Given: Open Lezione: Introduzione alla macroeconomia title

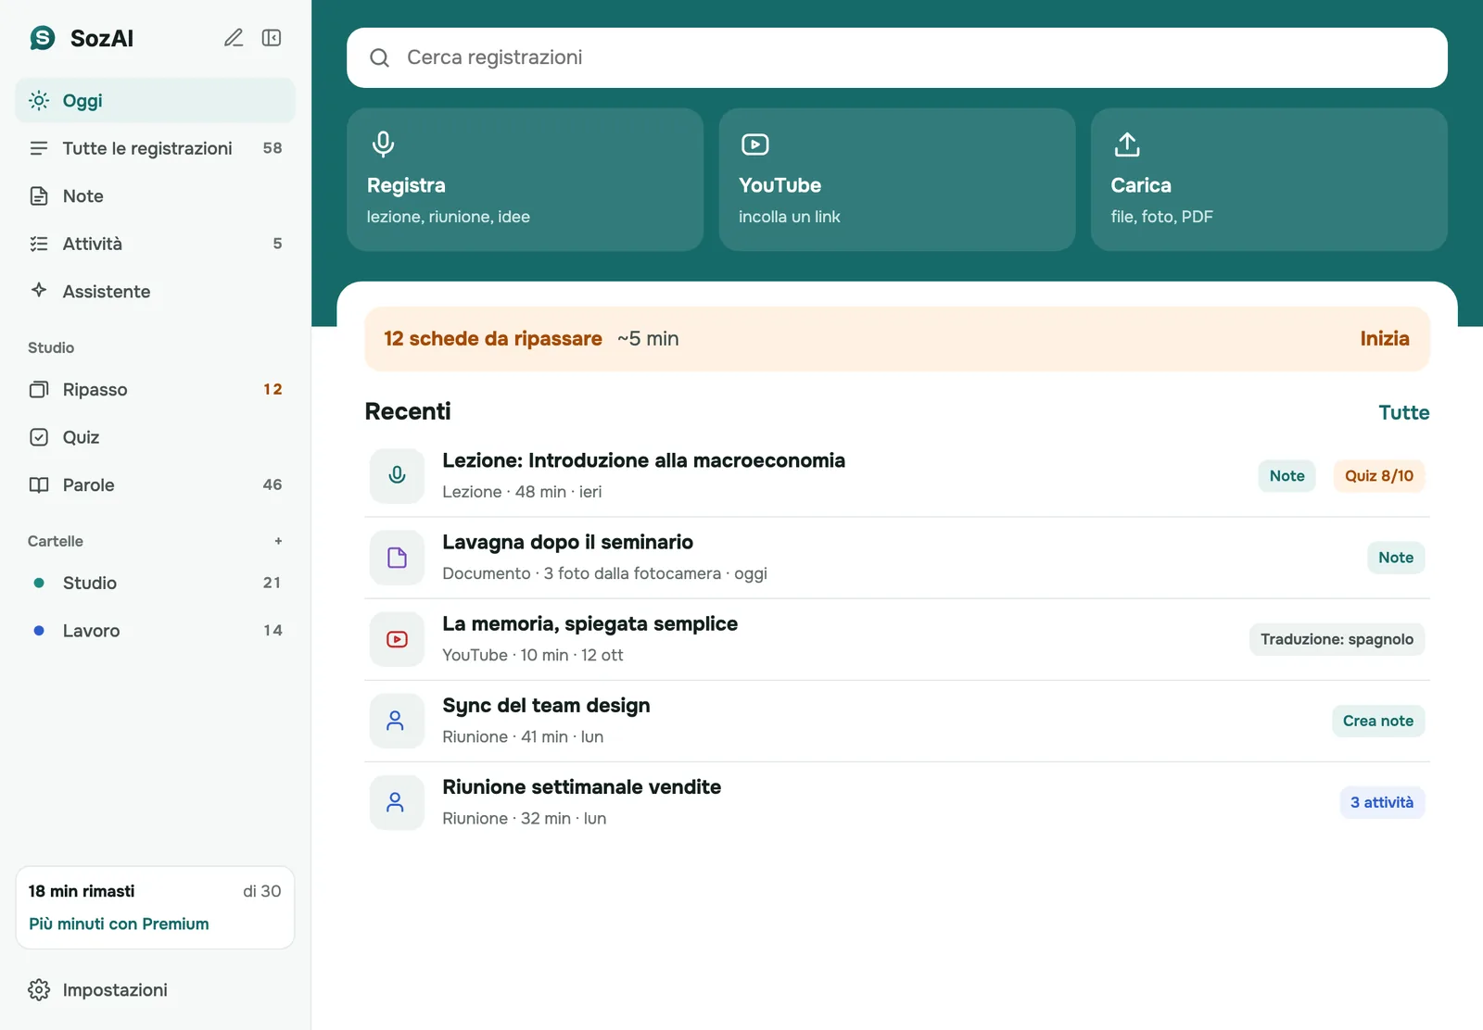Looking at the screenshot, I should (643, 460).
